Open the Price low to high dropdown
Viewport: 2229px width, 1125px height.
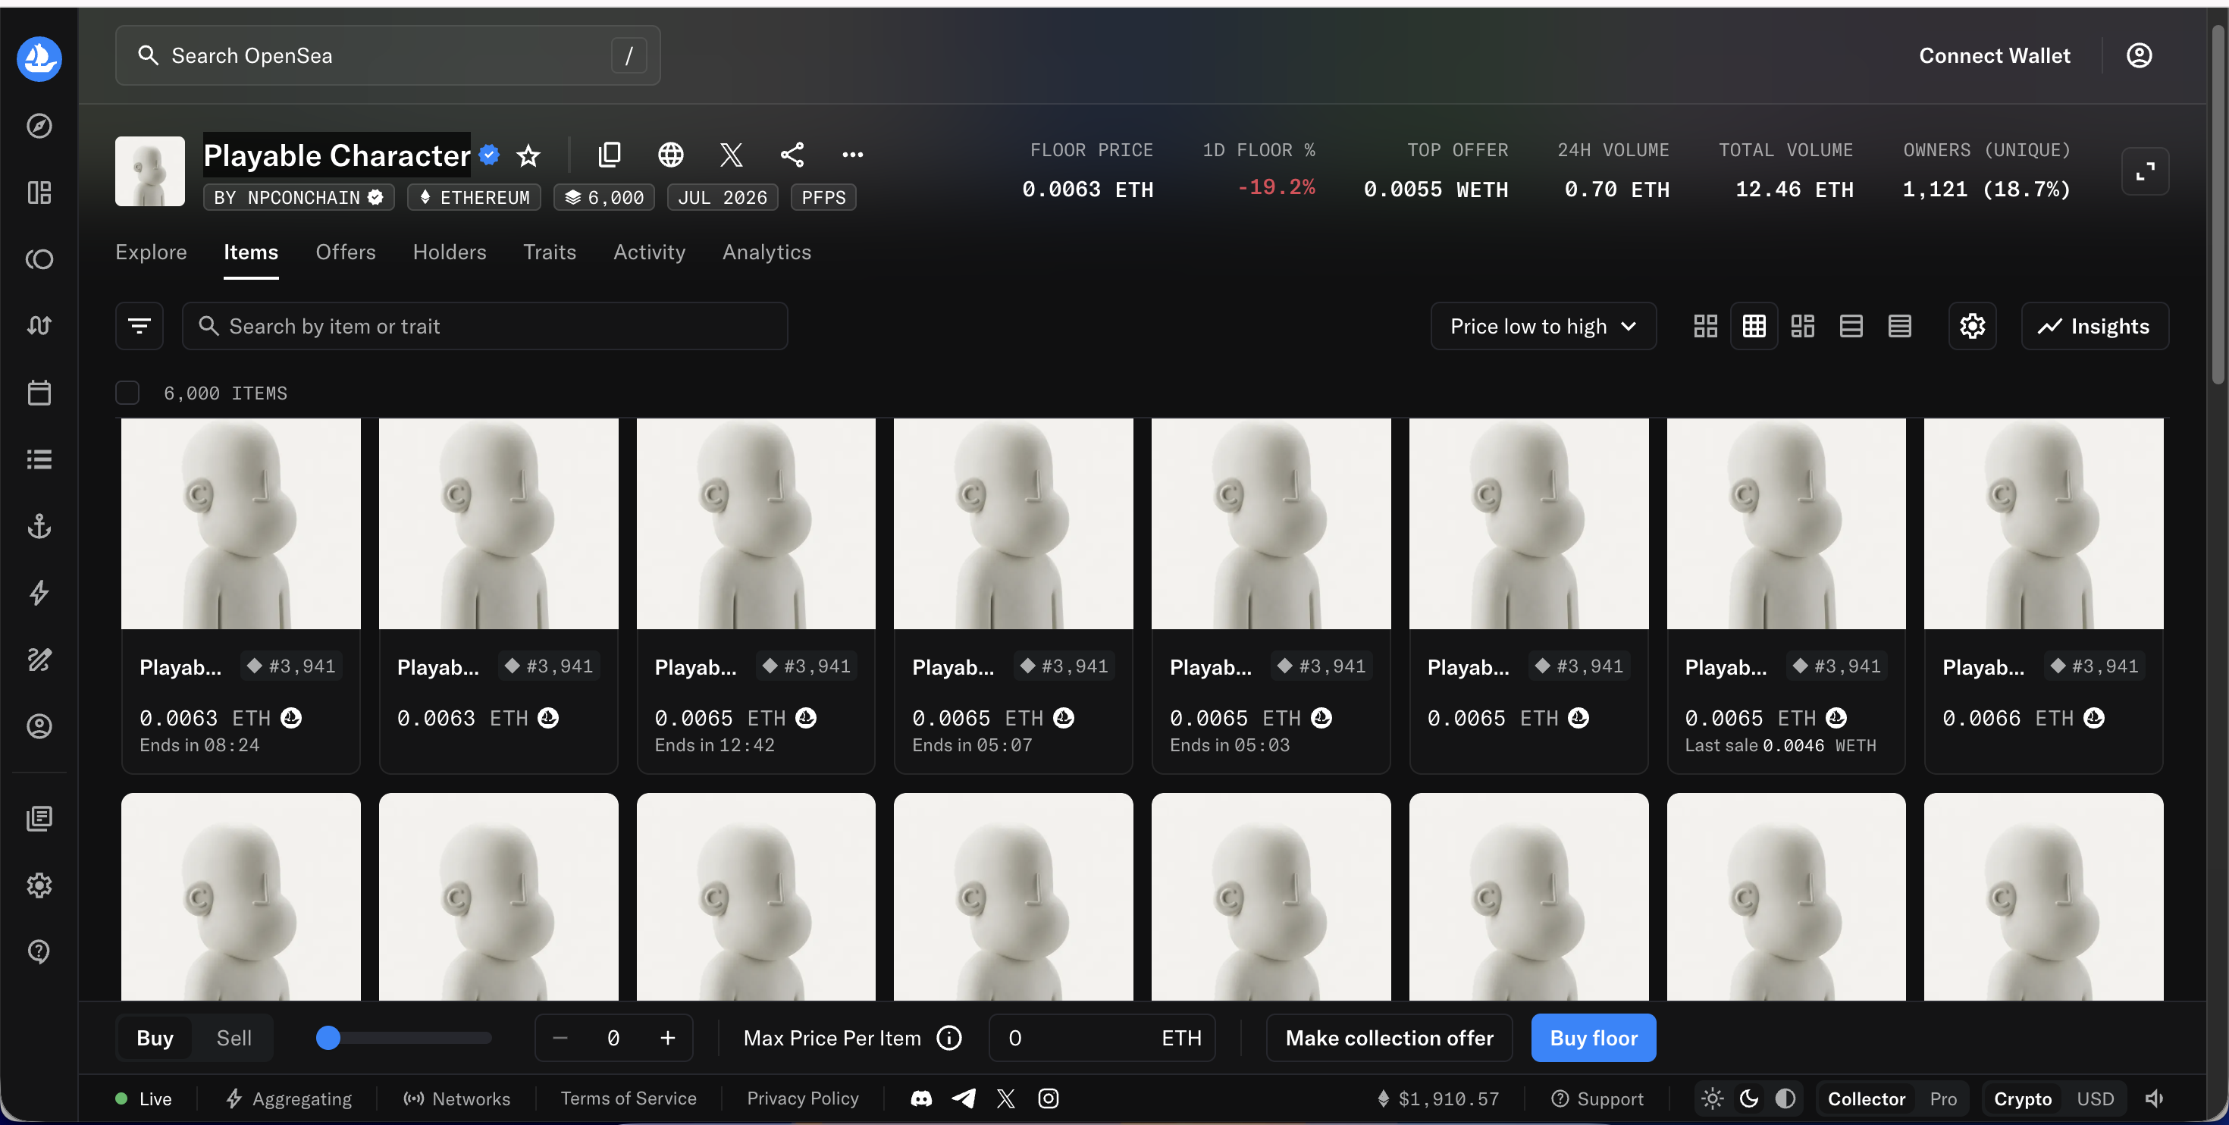coord(1543,326)
